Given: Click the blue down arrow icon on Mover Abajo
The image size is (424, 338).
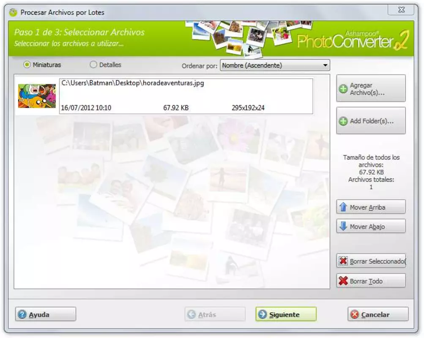Looking at the screenshot, I should tap(343, 226).
